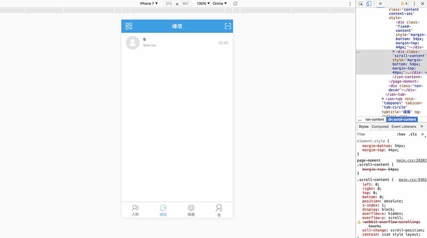427x238 pixels.
Task: Open the iPhone 7 device dropdown
Action: pyautogui.click(x=149, y=3)
